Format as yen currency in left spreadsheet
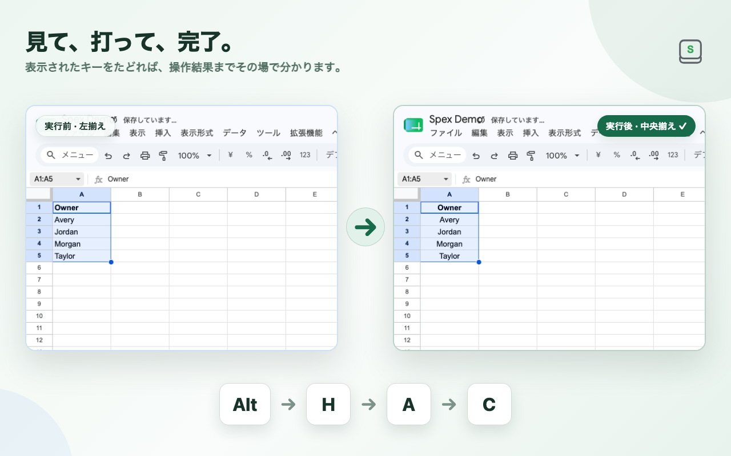 [x=231, y=155]
